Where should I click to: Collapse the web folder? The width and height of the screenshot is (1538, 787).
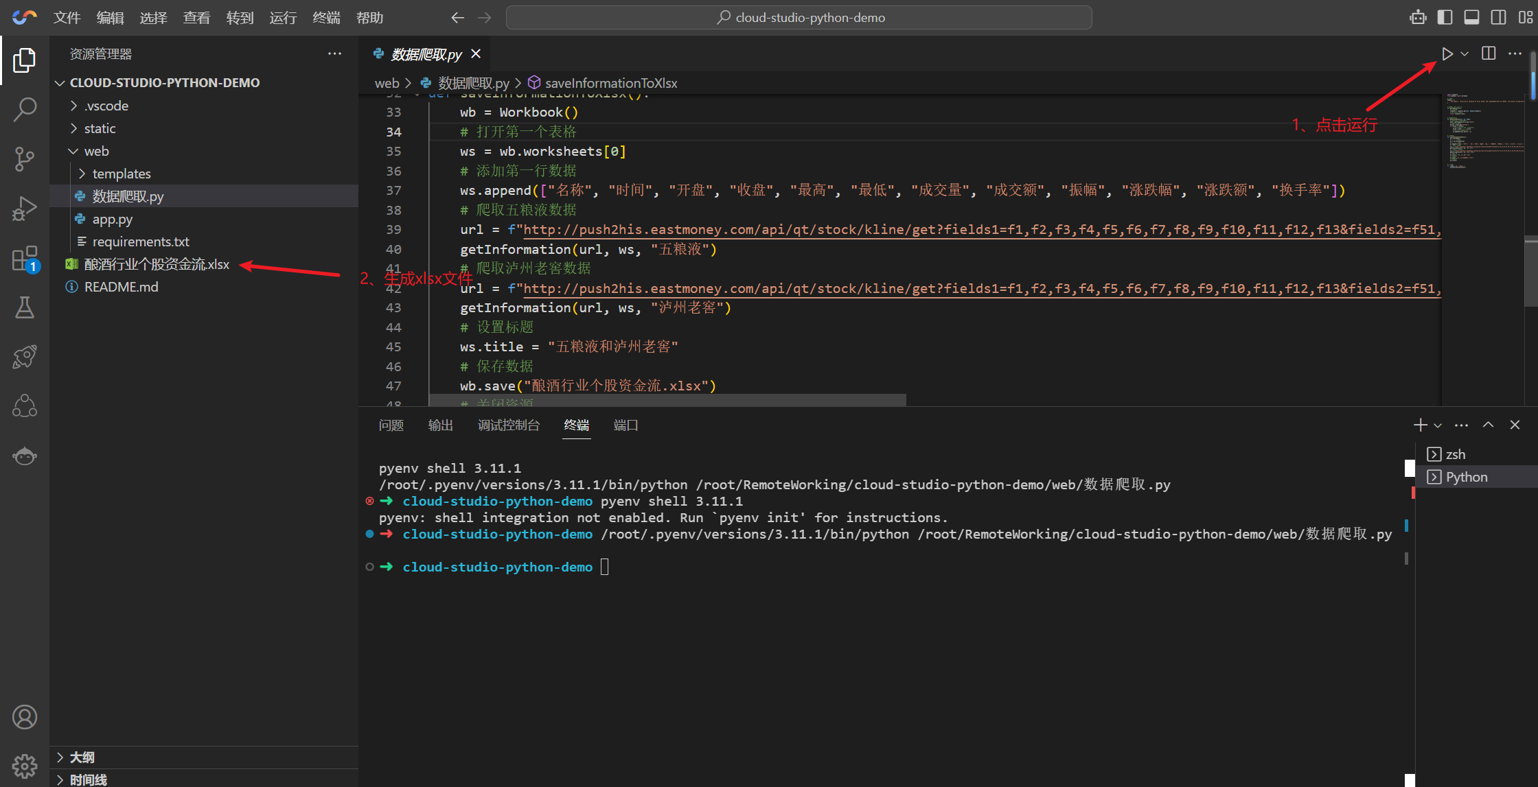(x=204, y=151)
